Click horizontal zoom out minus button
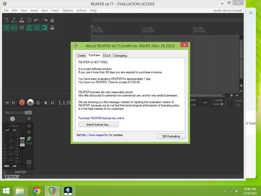 click(237, 95)
